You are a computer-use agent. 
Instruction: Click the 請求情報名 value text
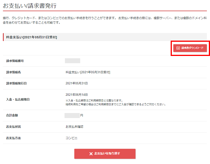pyautogui.click(x=88, y=72)
